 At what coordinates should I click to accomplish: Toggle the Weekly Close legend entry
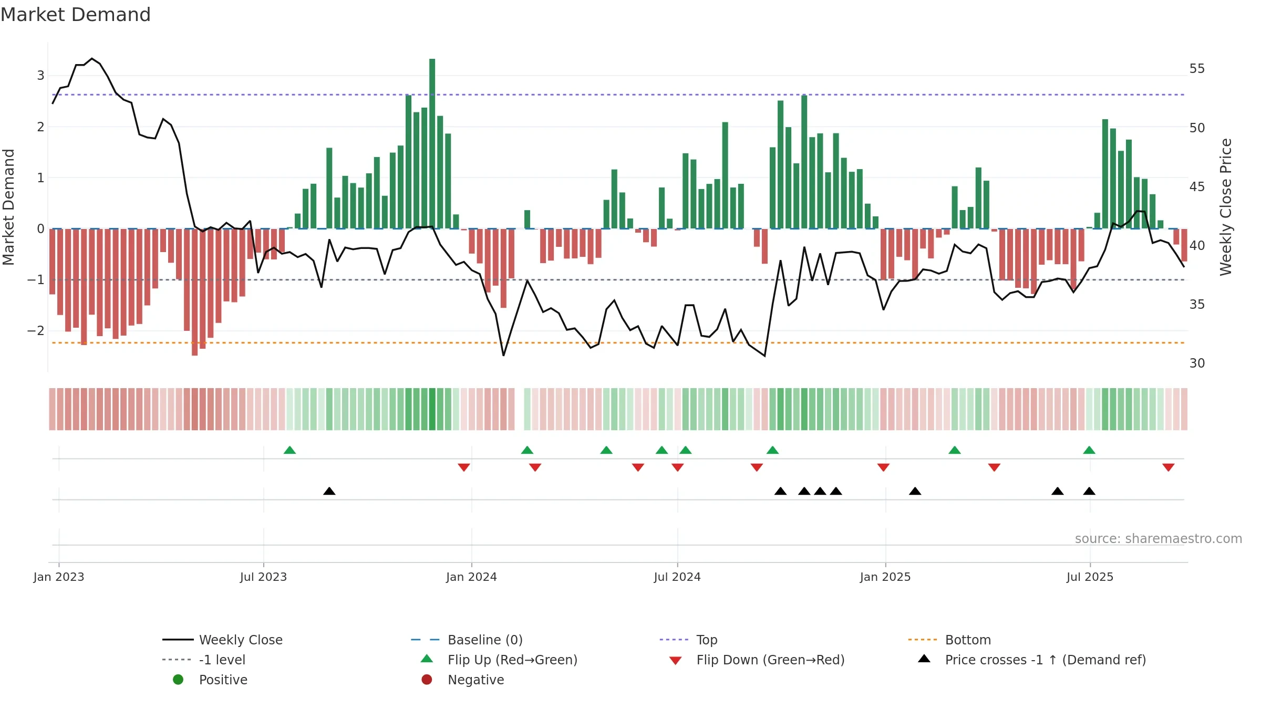pos(223,640)
